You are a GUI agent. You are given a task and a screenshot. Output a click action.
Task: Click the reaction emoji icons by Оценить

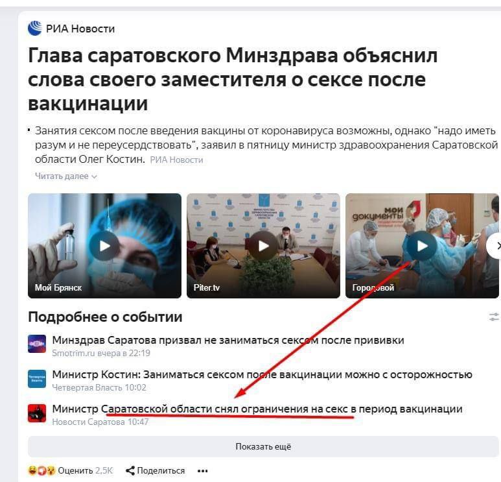42,470
